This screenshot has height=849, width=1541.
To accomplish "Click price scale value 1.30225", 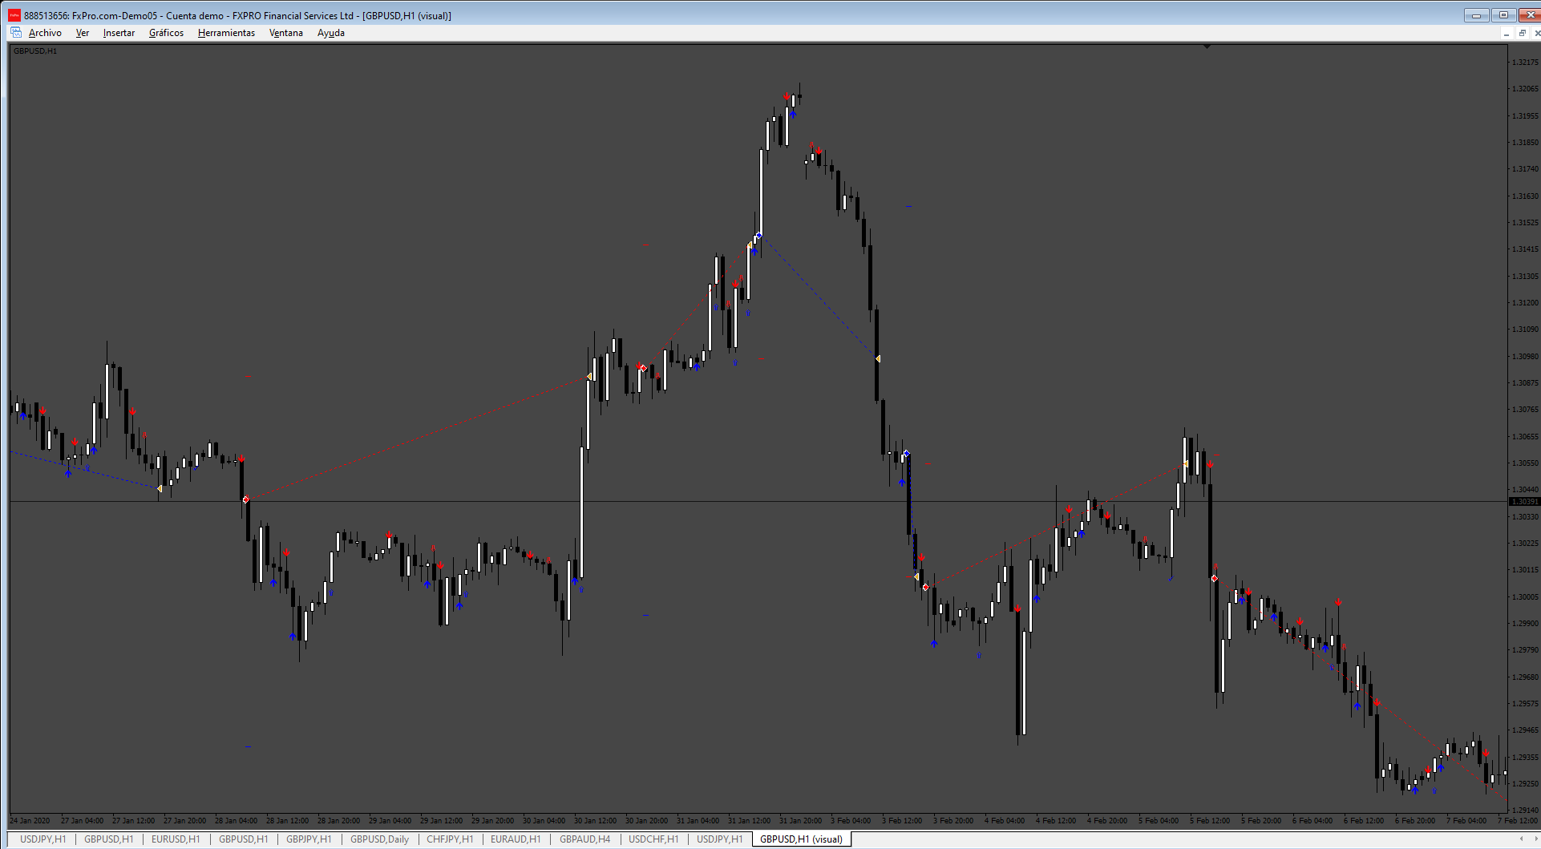I will tap(1525, 544).
